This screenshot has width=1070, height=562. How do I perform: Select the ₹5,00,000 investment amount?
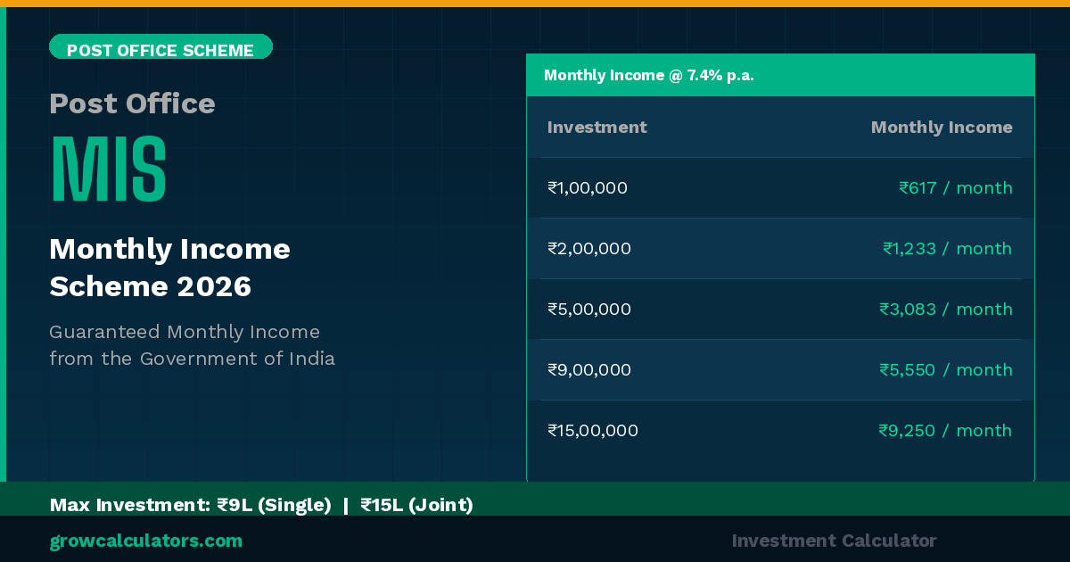click(x=589, y=310)
